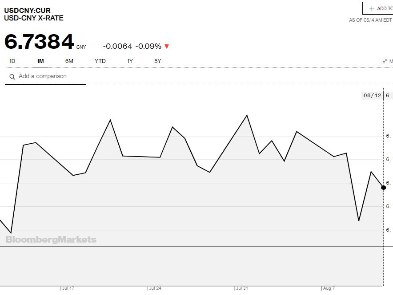Show the YTD chart range
The height and width of the screenshot is (295, 393).
coord(100,61)
